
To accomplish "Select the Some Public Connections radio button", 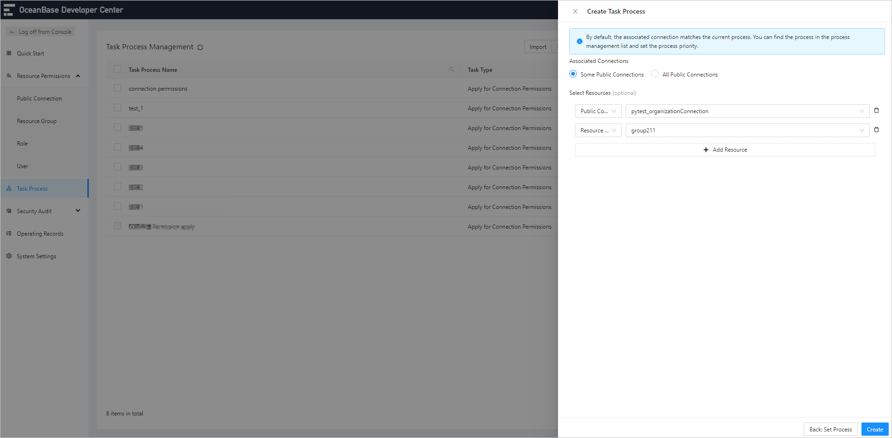I will tap(573, 74).
